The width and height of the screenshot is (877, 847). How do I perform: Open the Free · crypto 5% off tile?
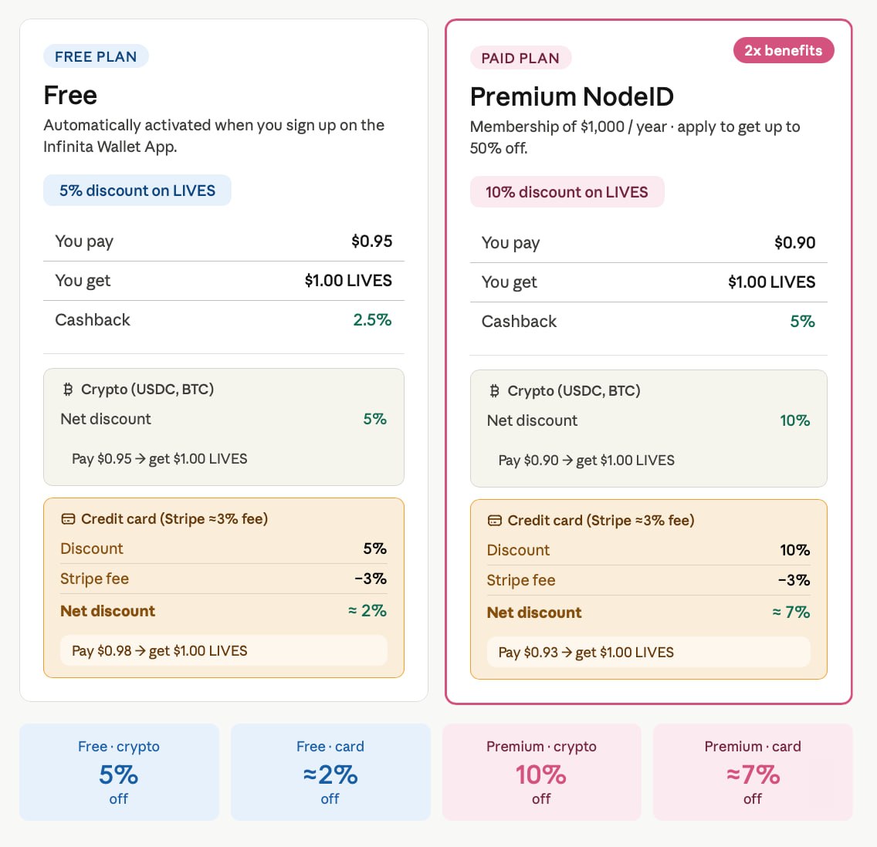[x=119, y=772]
